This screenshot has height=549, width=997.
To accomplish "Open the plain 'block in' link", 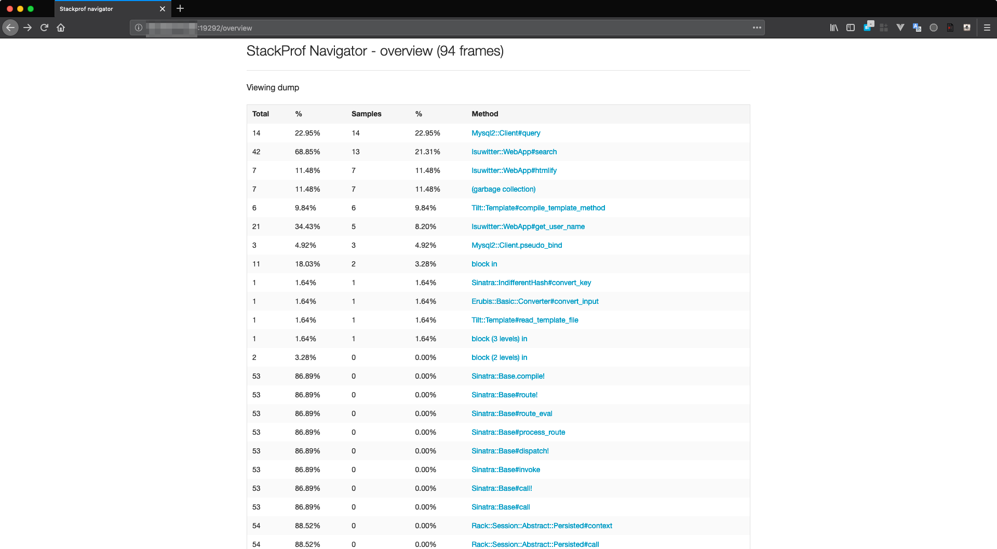I will 484,264.
